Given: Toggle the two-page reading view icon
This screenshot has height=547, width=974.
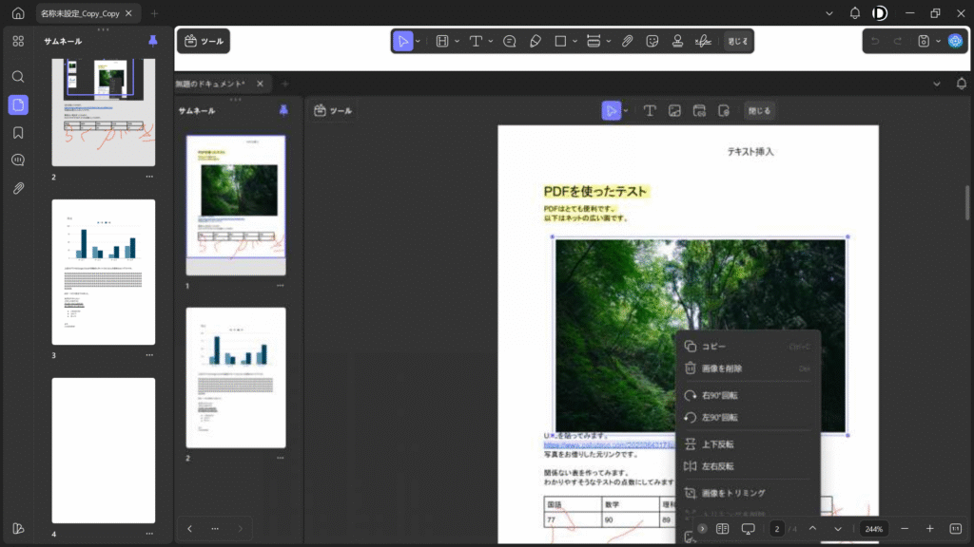Looking at the screenshot, I should tap(722, 528).
